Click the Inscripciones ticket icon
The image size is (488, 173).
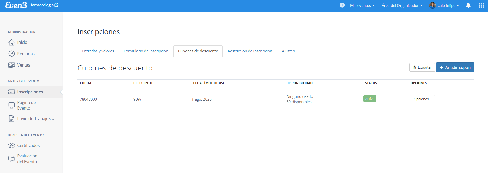click(x=12, y=92)
